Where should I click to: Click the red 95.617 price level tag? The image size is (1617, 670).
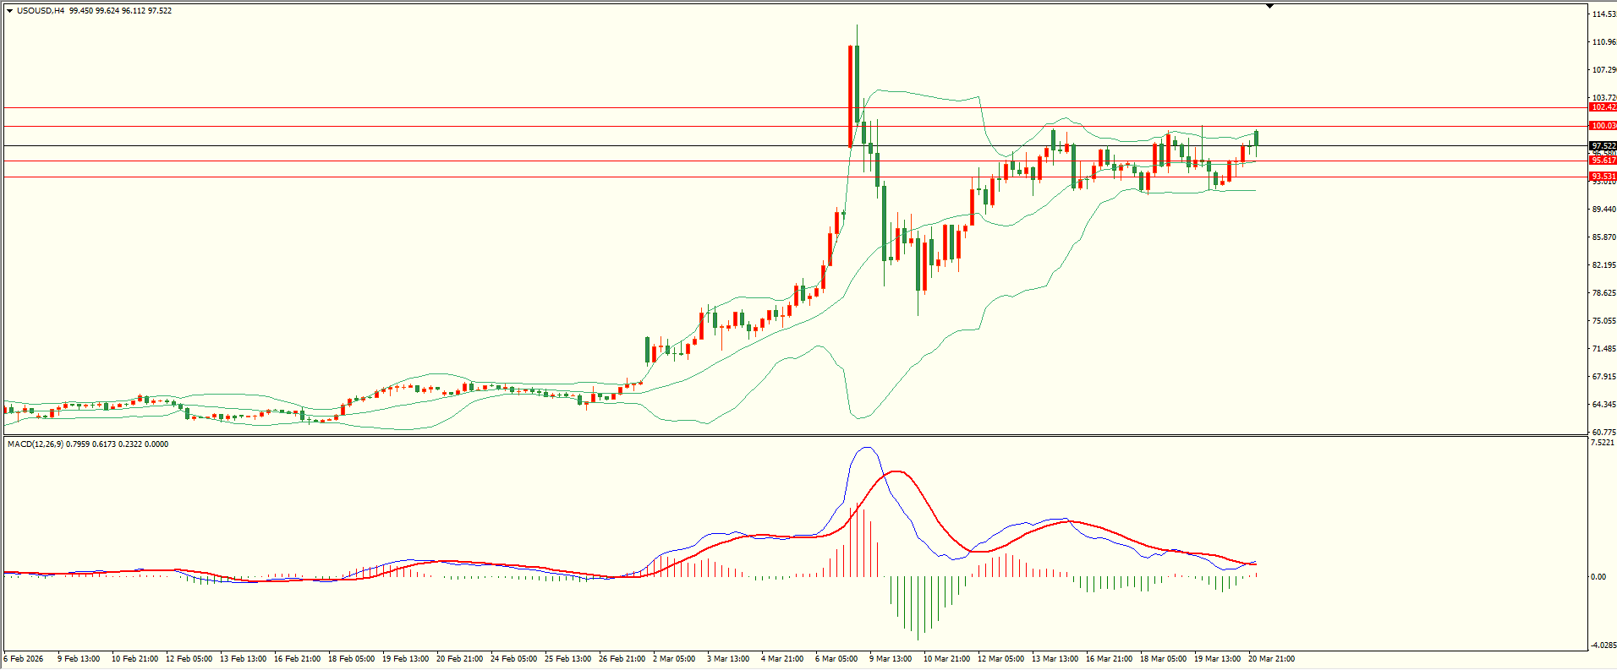pyautogui.click(x=1603, y=161)
